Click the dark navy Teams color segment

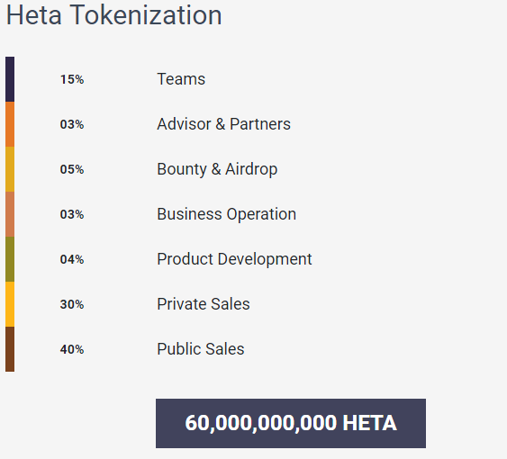click(10, 79)
